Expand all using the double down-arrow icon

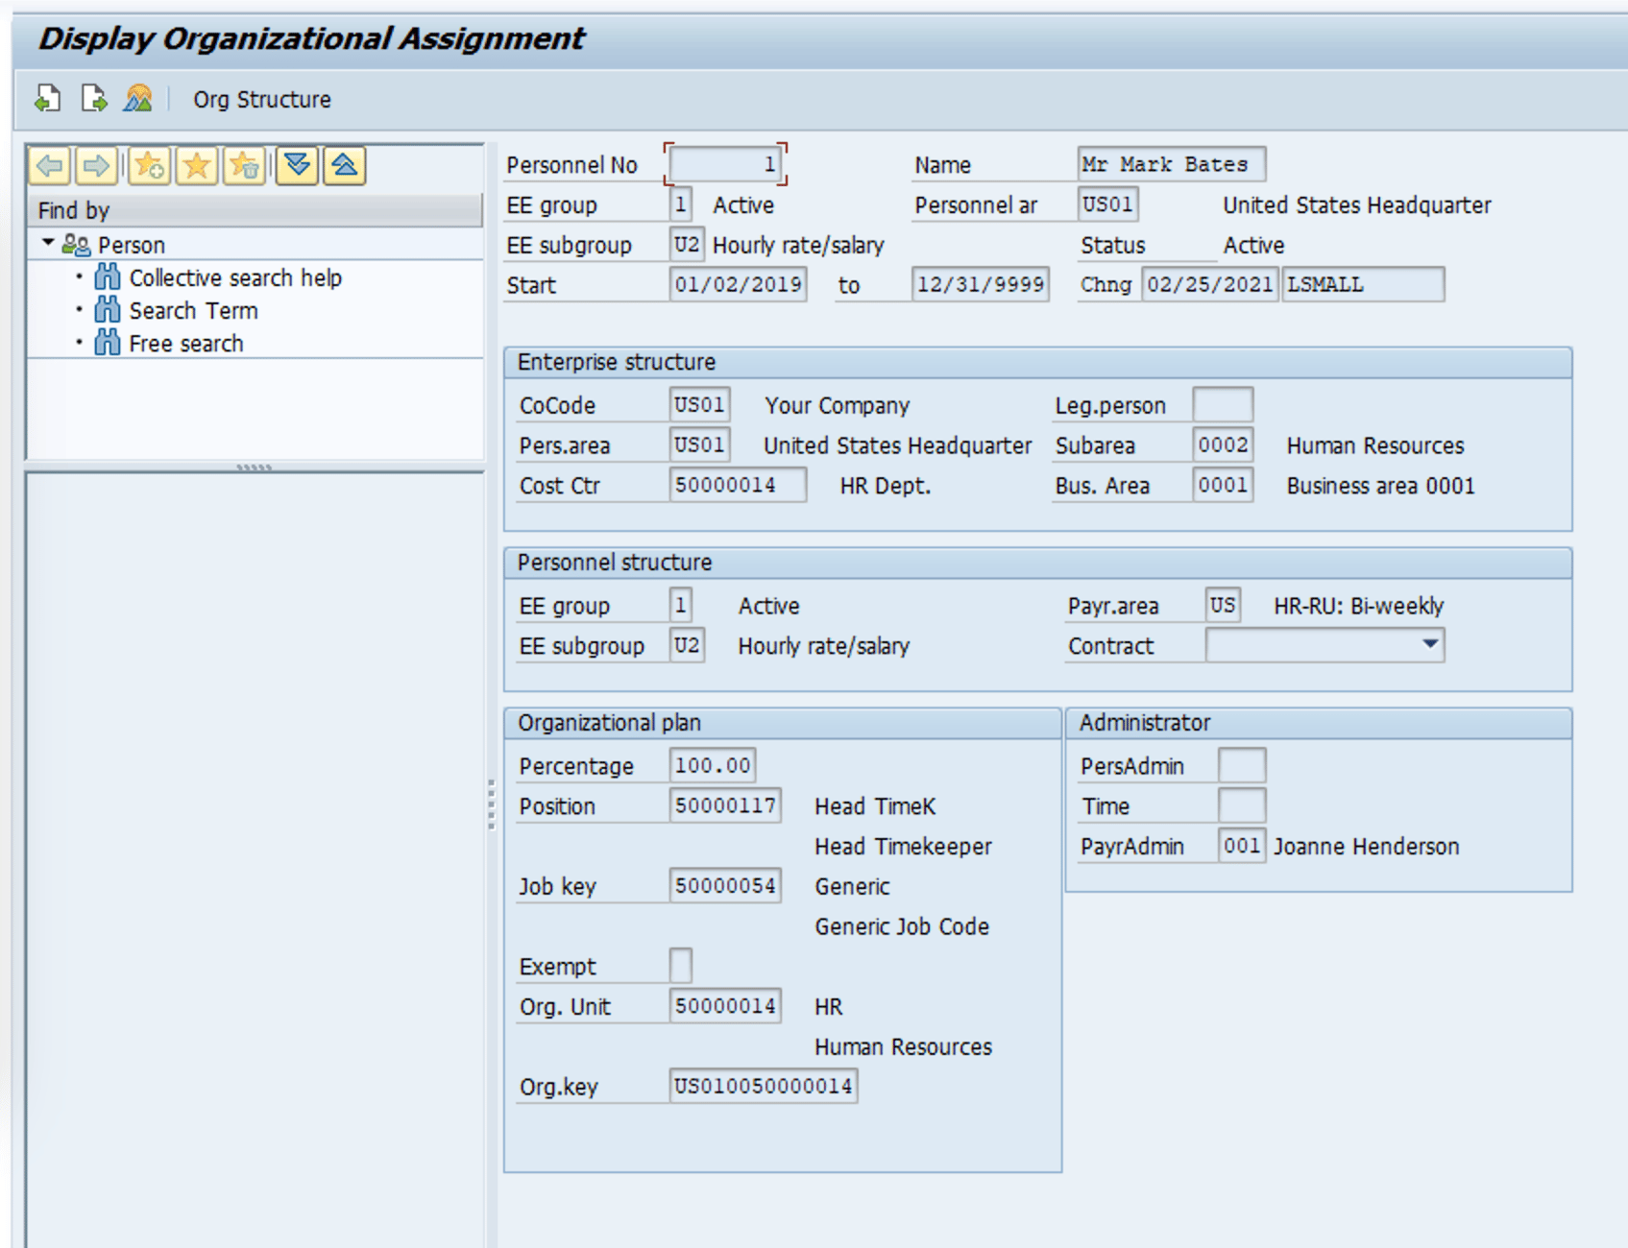tap(297, 165)
